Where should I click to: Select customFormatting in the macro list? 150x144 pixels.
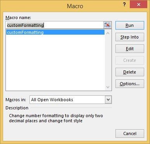pyautogui.click(x=55, y=32)
